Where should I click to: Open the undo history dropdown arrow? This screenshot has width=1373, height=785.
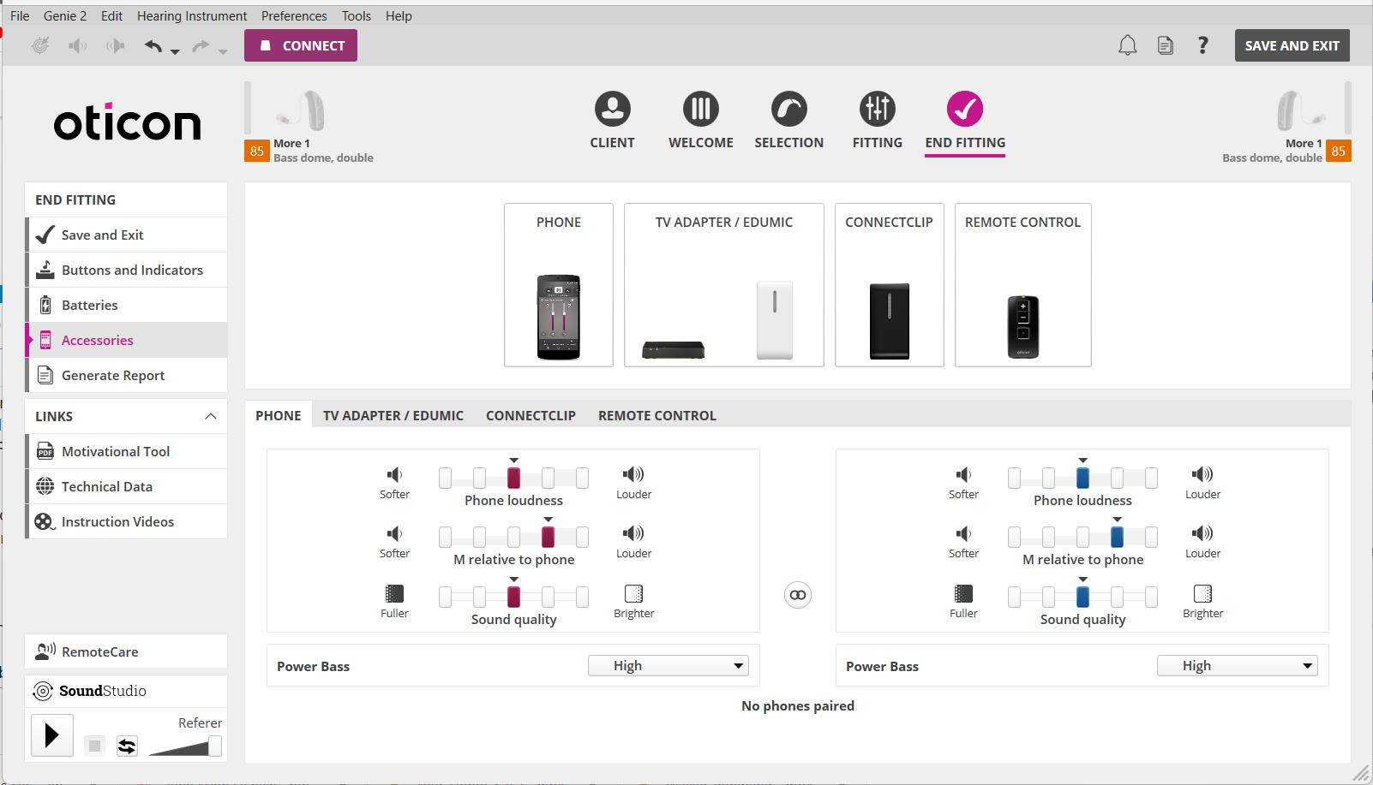pos(175,51)
